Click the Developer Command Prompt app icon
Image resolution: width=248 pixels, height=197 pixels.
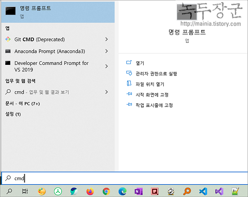[x=8, y=63]
